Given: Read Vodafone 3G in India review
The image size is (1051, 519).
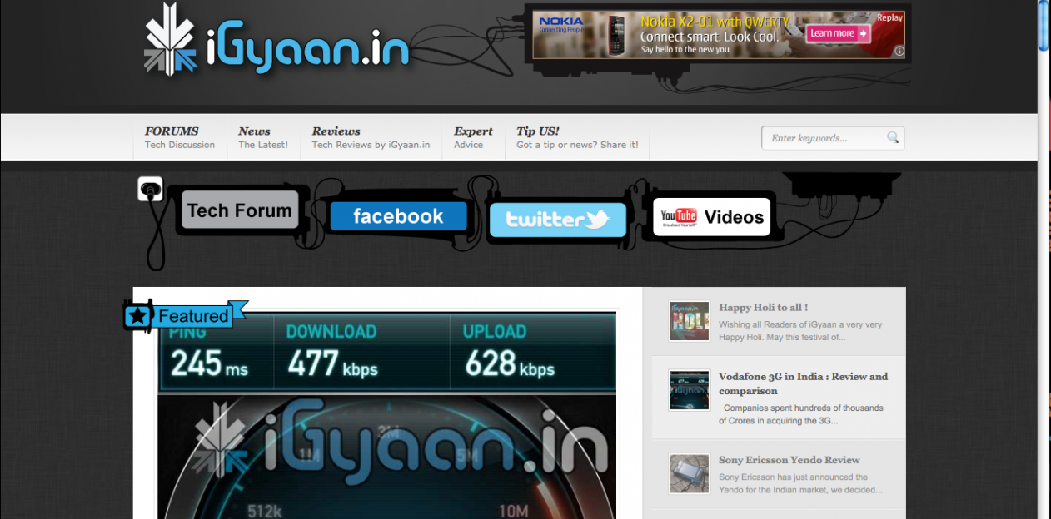Looking at the screenshot, I should pos(803,383).
